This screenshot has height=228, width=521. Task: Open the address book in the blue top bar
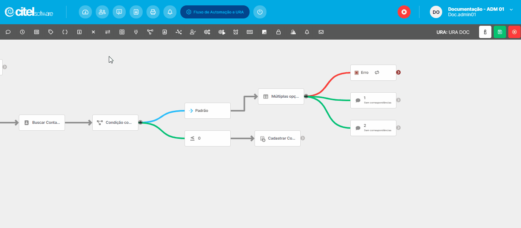pos(136,12)
